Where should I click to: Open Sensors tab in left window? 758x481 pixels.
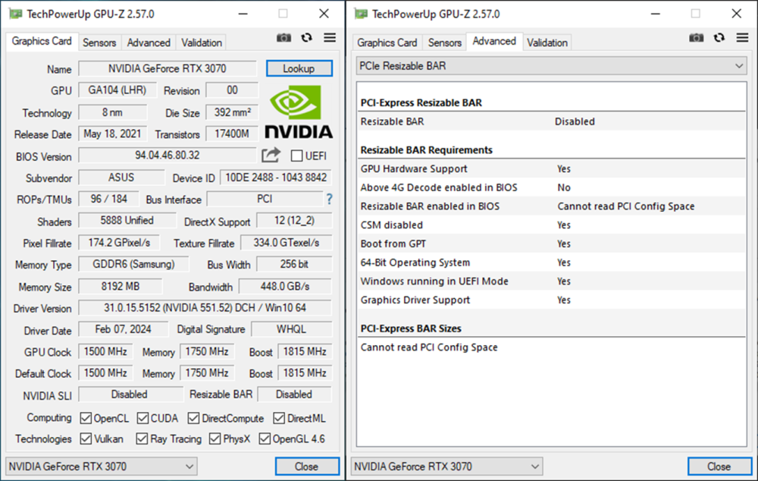tap(99, 42)
